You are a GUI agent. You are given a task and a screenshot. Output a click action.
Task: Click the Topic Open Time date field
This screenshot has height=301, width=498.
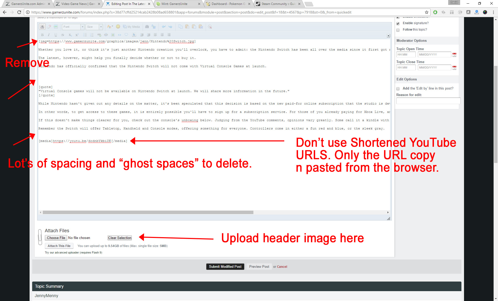tap(434, 54)
